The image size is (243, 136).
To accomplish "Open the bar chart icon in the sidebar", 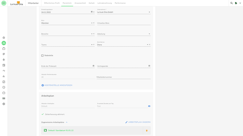I will (x=4, y=76).
